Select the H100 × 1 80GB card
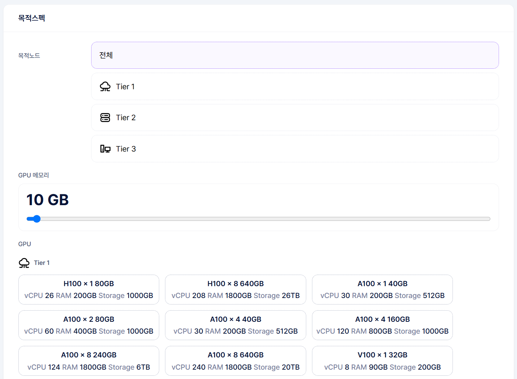 pos(89,289)
